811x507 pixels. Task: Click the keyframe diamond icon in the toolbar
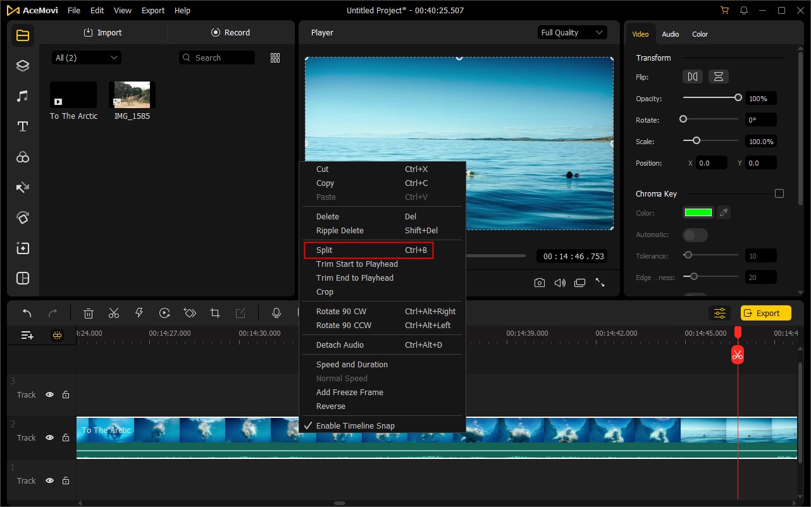[x=190, y=312]
